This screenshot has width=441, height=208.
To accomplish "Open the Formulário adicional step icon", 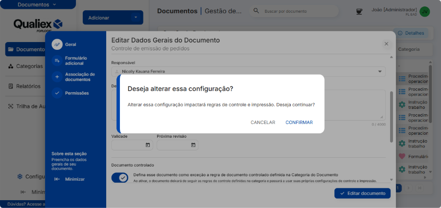I will 57,61.
